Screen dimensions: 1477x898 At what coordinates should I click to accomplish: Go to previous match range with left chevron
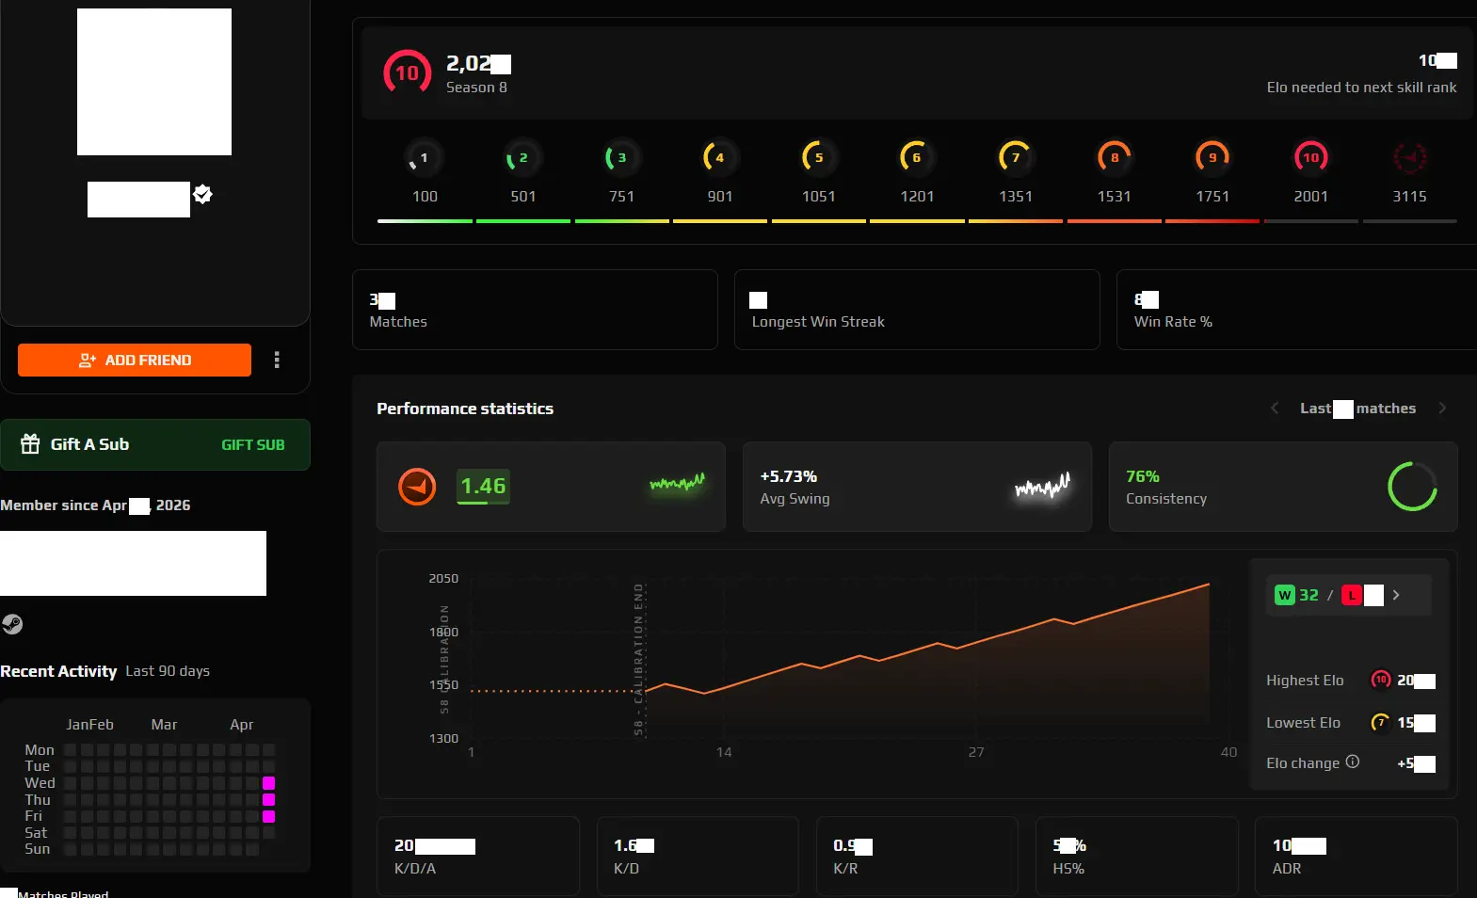[1275, 408]
